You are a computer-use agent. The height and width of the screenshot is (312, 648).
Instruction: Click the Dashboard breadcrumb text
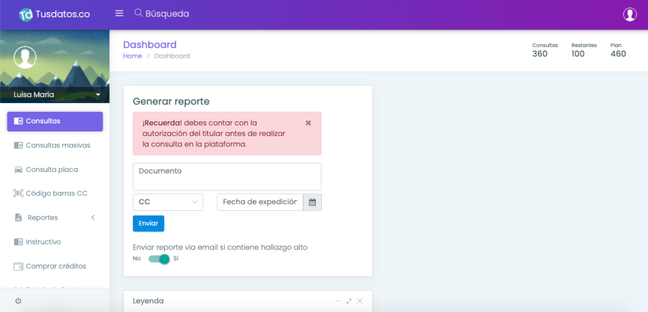(x=172, y=56)
